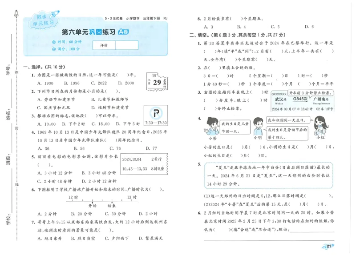356x255 pixels.
Task: Click the rocket badge reading 同步单元练习
Action: 44,20
